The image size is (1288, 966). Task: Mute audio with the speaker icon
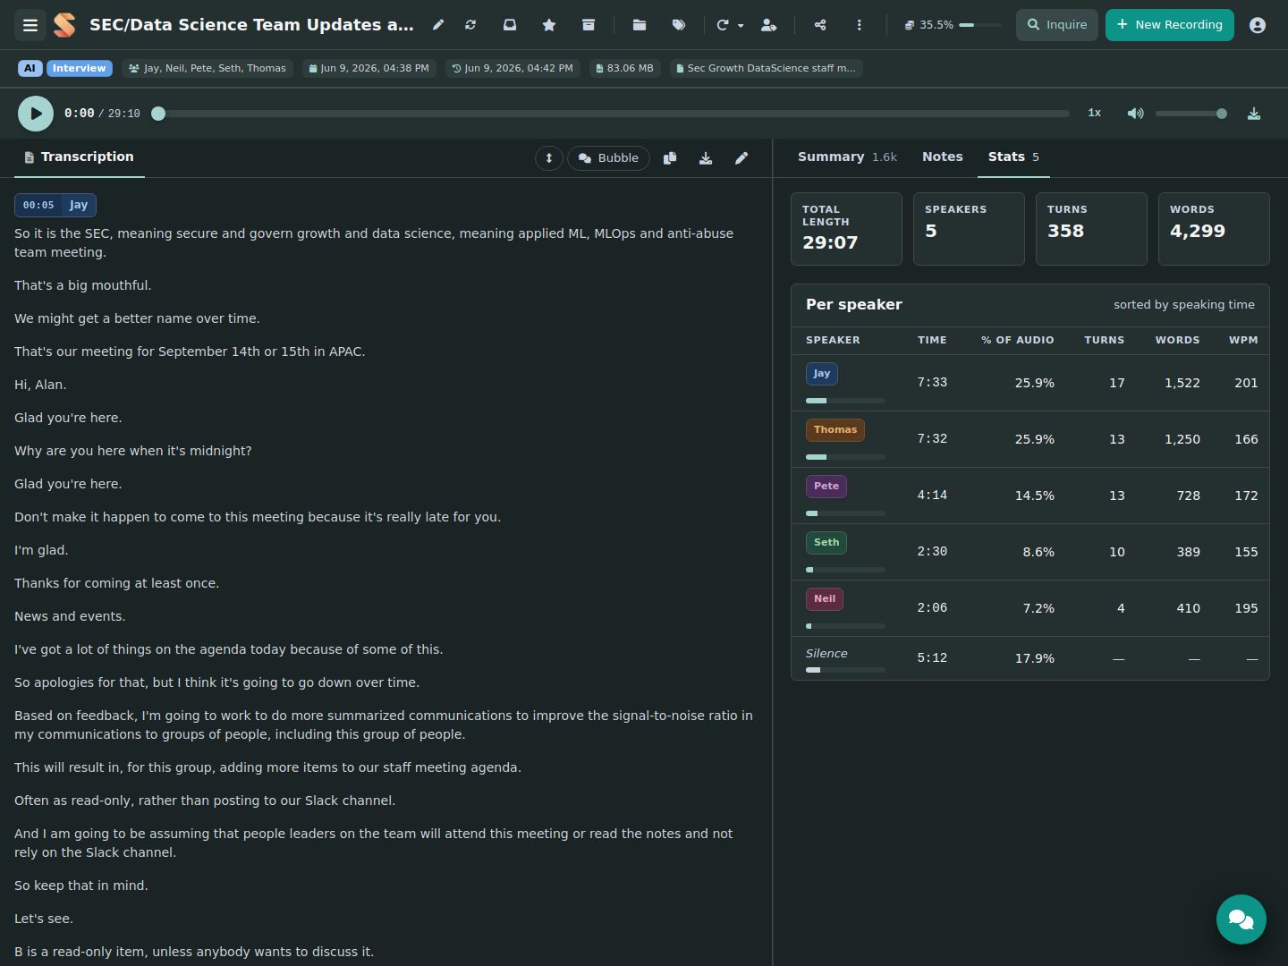[1135, 114]
